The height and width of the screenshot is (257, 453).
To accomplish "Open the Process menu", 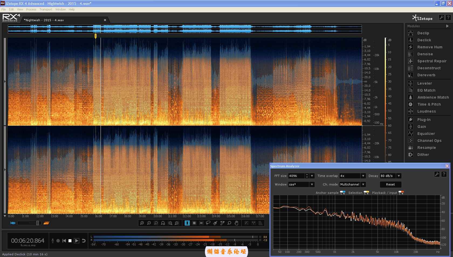I will (x=31, y=9).
